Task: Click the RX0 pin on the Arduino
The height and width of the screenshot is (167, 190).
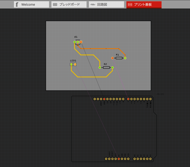Action: pyautogui.click(x=150, y=99)
